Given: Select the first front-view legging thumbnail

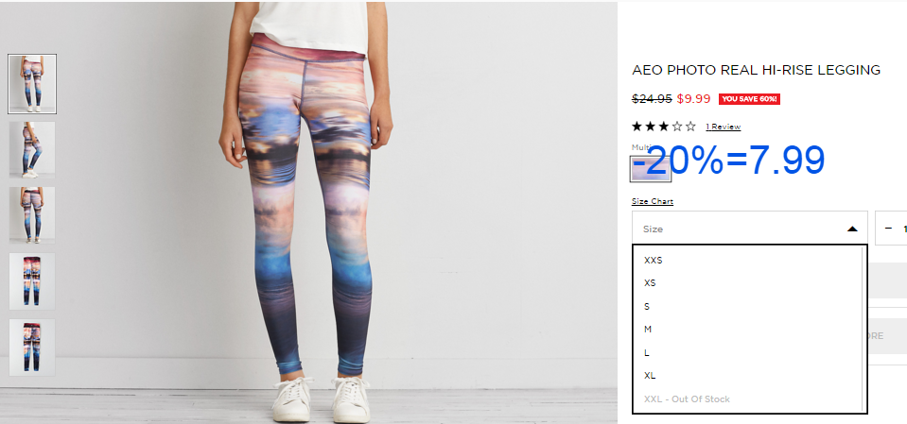Looking at the screenshot, I should coord(32,84).
